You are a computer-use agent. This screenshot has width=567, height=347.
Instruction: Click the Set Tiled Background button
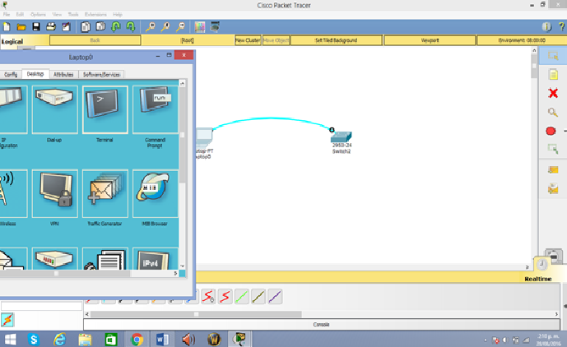coord(336,39)
